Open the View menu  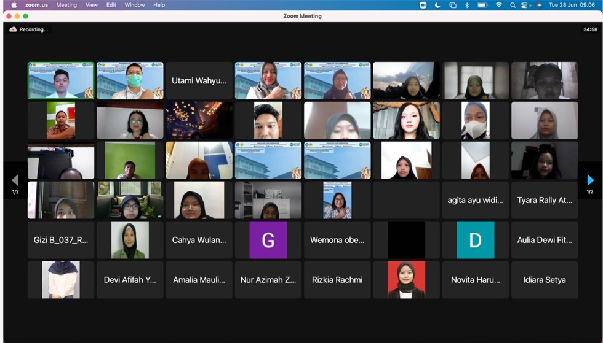(x=92, y=5)
